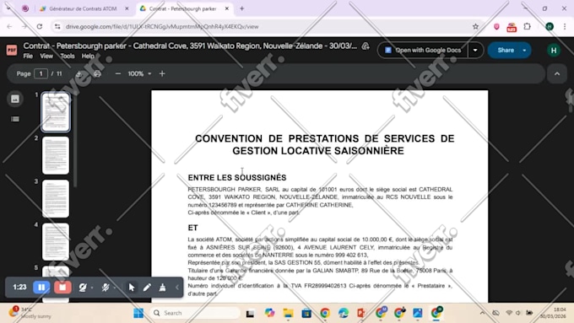Show the page thumbnails sidebar icon
The image size is (574, 323).
coord(15,99)
